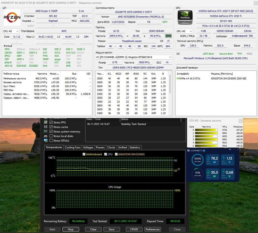Select the Буст Макс row
Viewport: 258px width, 233px height.
(x=47, y=86)
